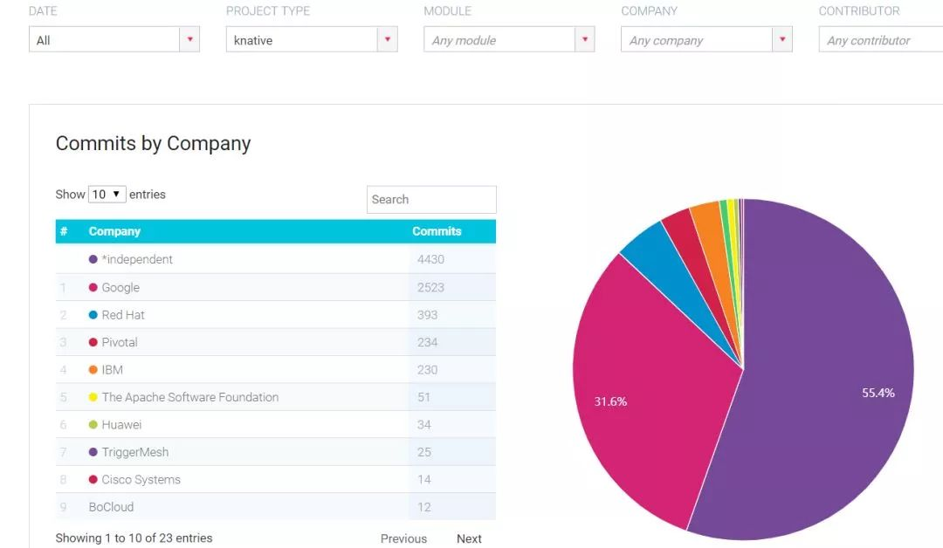Open the Any module dropdown
This screenshot has height=548, width=943.
click(509, 39)
